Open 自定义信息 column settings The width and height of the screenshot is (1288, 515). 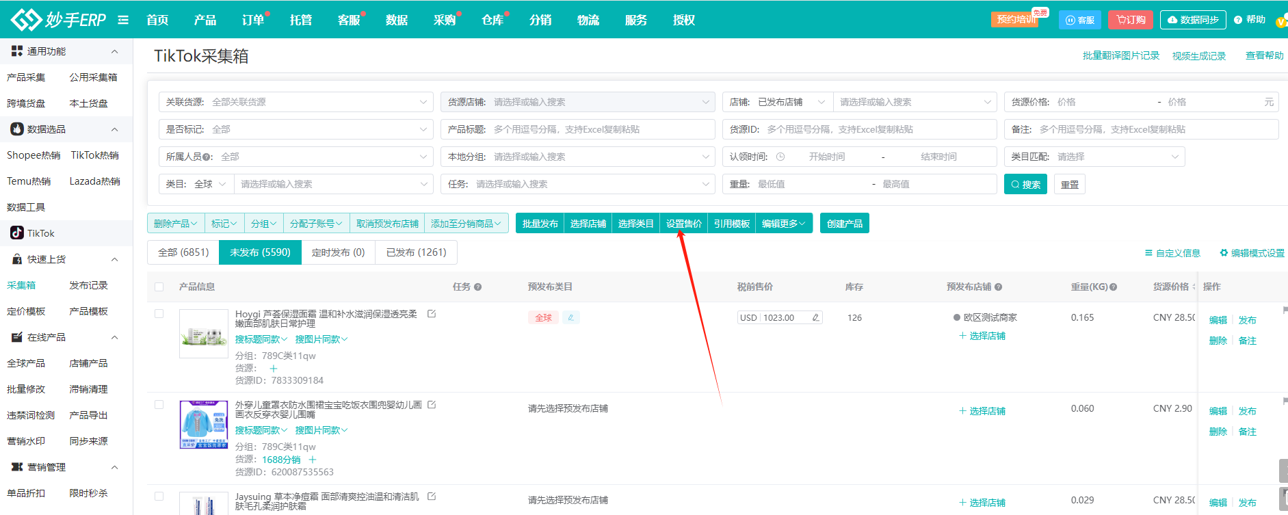1173,253
